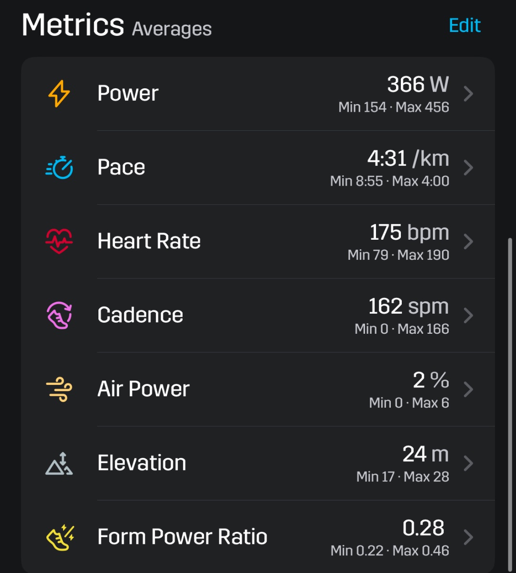Open Air Power details via its chevron

(468, 389)
